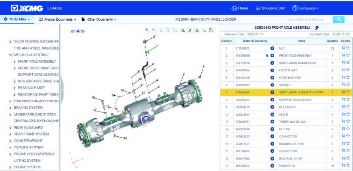
Task: Click the zoom out magnifier tool
Action: 154,30
